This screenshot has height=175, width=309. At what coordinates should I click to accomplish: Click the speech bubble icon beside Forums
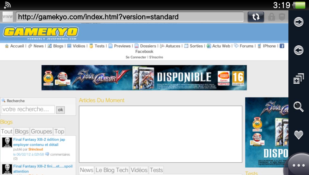(x=236, y=46)
